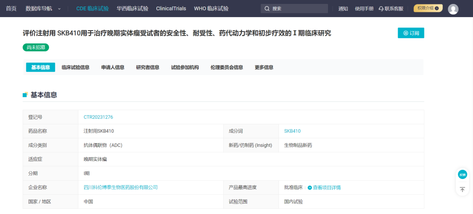Expand the 数据库导航 dropdown arrow

click(x=60, y=9)
